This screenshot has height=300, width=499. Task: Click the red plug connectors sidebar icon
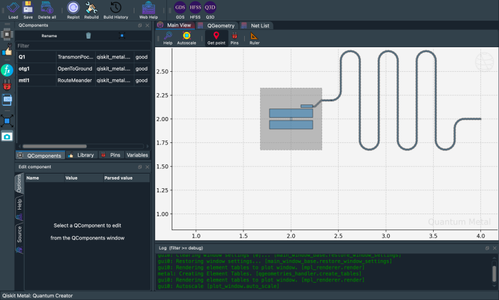tap(7, 84)
